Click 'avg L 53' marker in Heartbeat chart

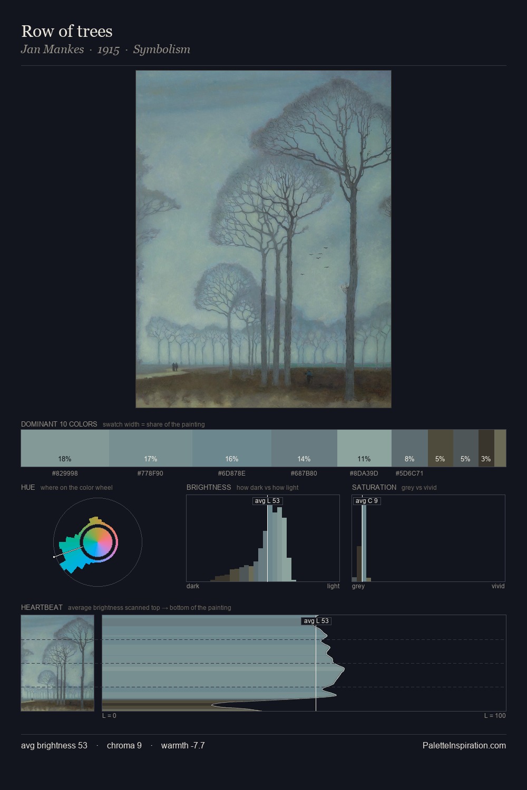[316, 621]
